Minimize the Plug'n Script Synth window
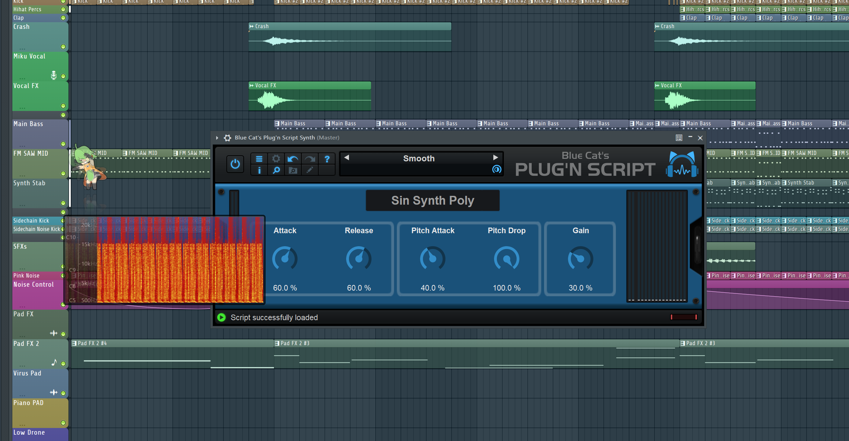 [x=690, y=137]
